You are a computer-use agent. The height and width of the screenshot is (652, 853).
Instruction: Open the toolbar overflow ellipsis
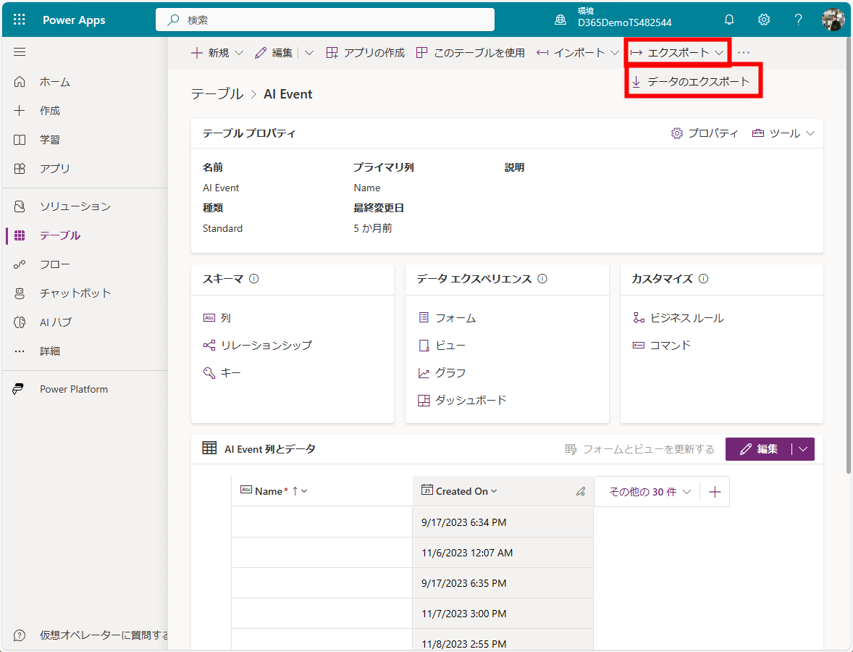tap(744, 53)
